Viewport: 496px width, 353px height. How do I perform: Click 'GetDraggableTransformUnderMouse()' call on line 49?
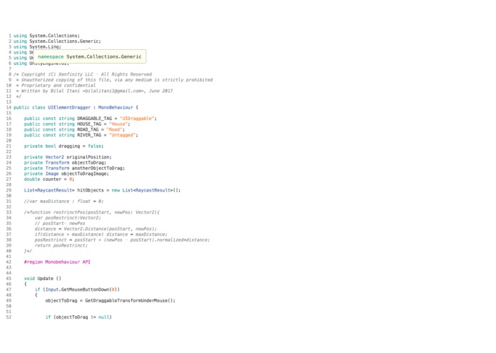coord(128,301)
